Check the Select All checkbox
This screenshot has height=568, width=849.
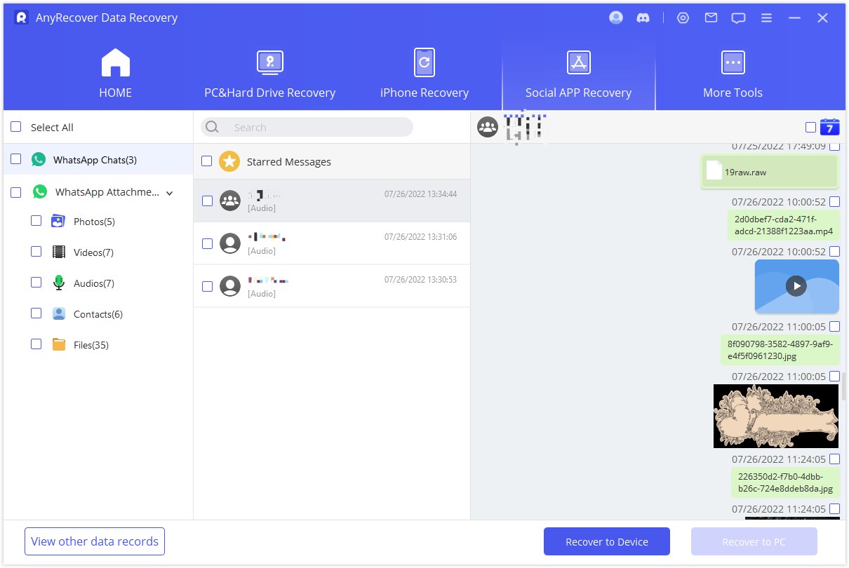click(15, 127)
